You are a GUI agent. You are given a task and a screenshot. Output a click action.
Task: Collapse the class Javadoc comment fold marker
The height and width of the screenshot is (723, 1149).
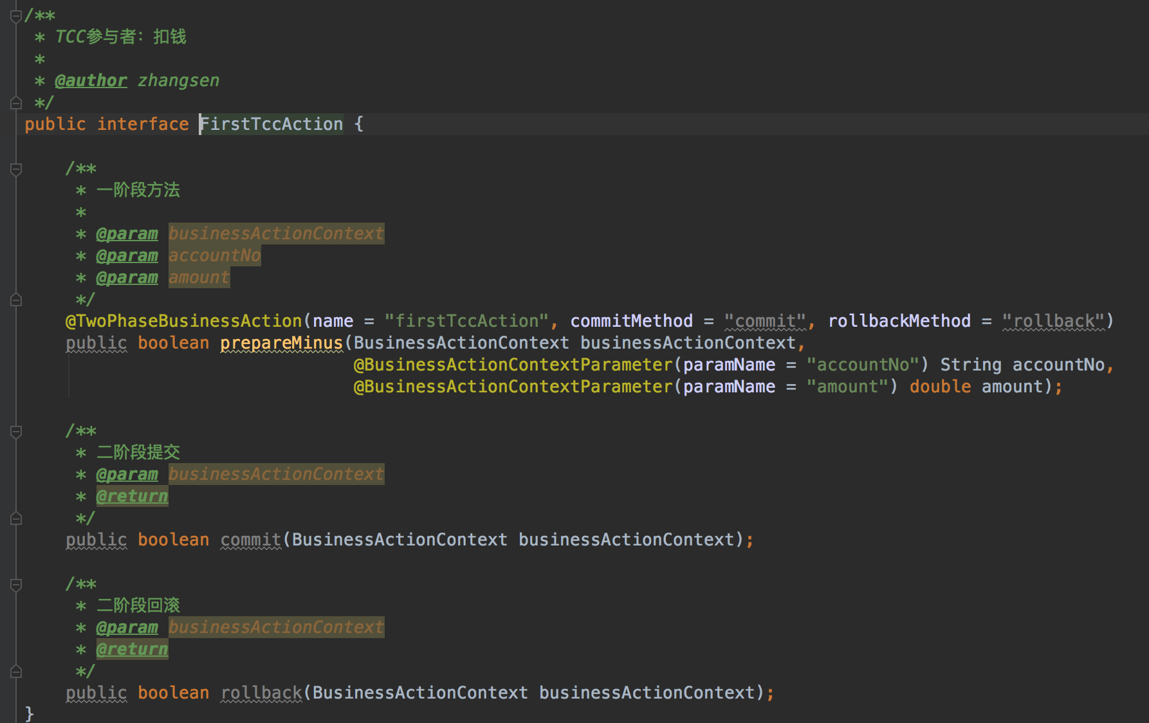tap(16, 16)
